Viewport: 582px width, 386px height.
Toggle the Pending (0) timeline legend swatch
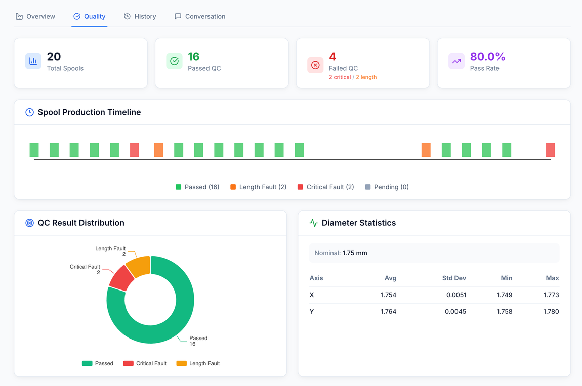(x=368, y=187)
